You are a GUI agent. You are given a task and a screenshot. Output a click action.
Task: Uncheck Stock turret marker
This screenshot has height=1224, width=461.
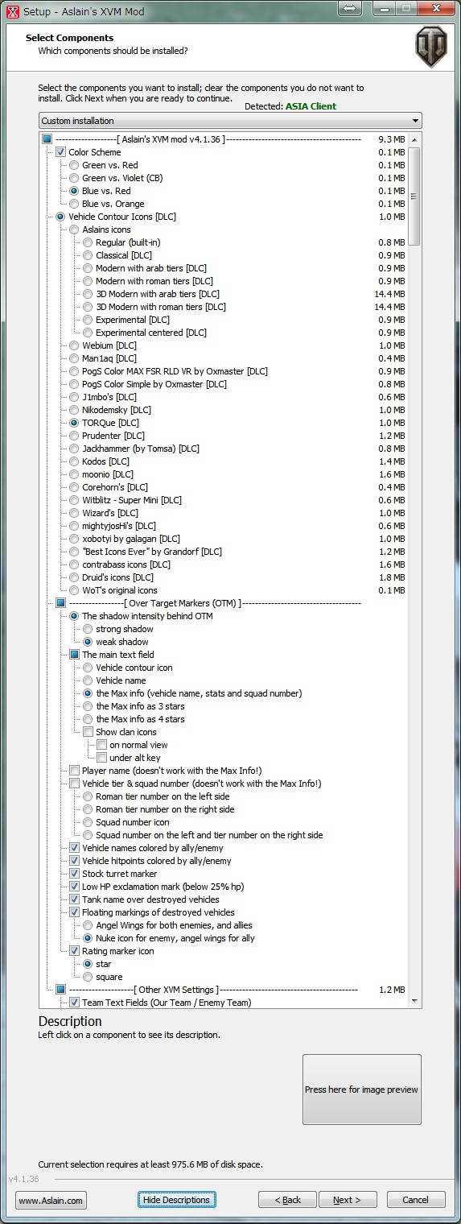74,874
